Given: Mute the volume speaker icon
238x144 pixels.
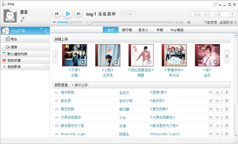Looking at the screenshot, I should (x=54, y=22).
